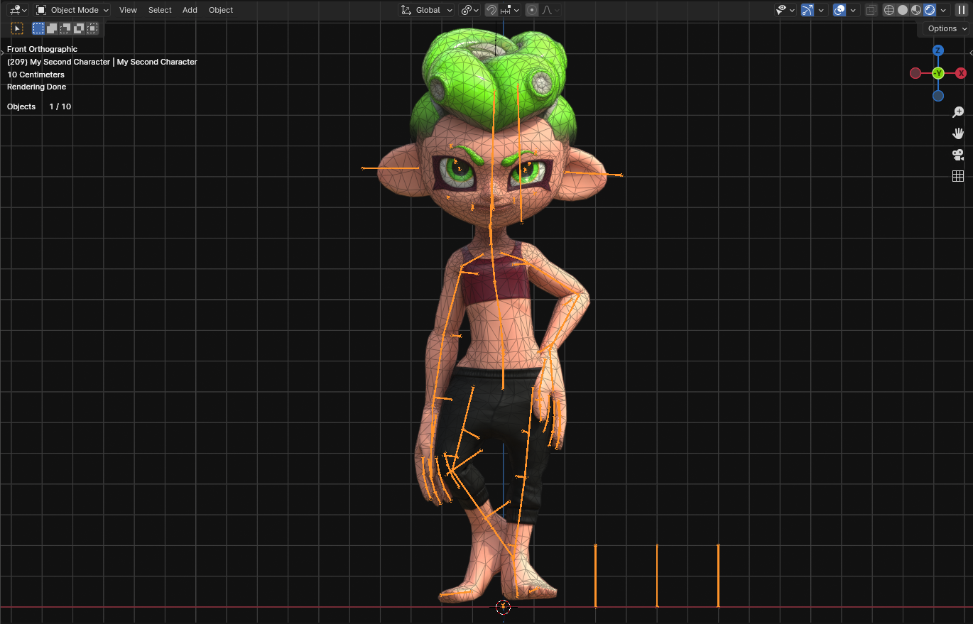
Task: Switch to material preview shading
Action: tap(915, 10)
